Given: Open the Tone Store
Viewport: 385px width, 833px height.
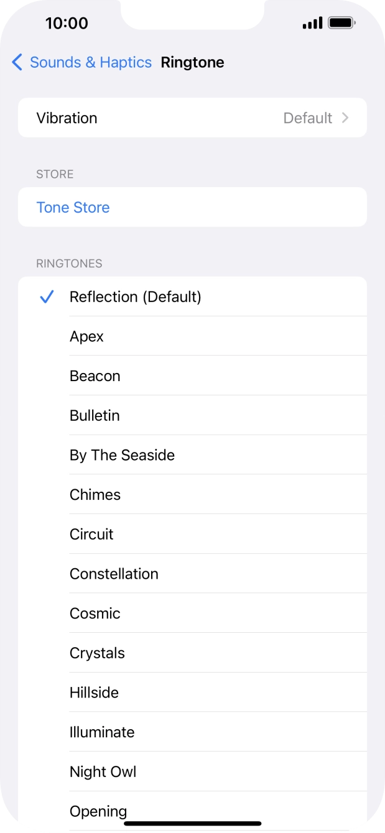Looking at the screenshot, I should tap(73, 207).
